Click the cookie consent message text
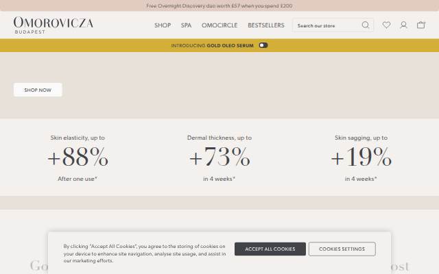439x274 pixels. [145, 253]
